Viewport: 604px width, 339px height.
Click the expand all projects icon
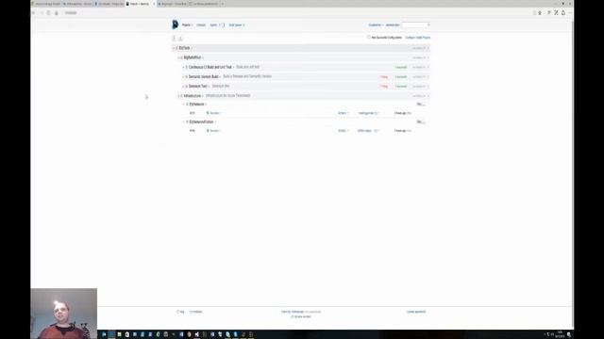click(x=174, y=38)
